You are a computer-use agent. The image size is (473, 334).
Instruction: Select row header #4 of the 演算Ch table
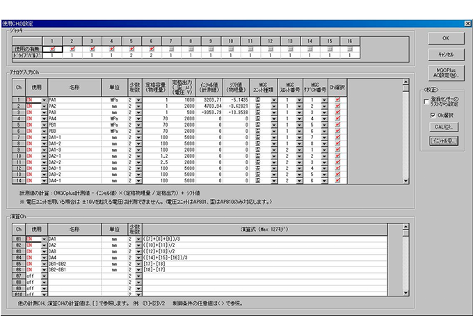19,257
